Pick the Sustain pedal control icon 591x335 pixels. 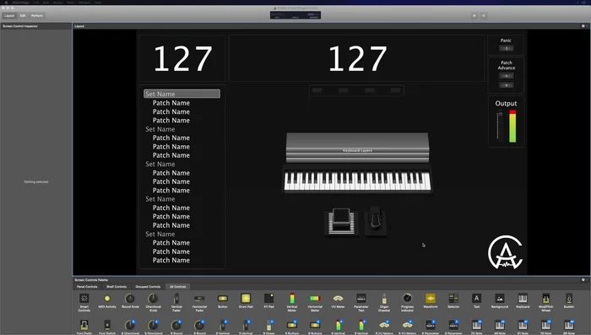tap(569, 299)
